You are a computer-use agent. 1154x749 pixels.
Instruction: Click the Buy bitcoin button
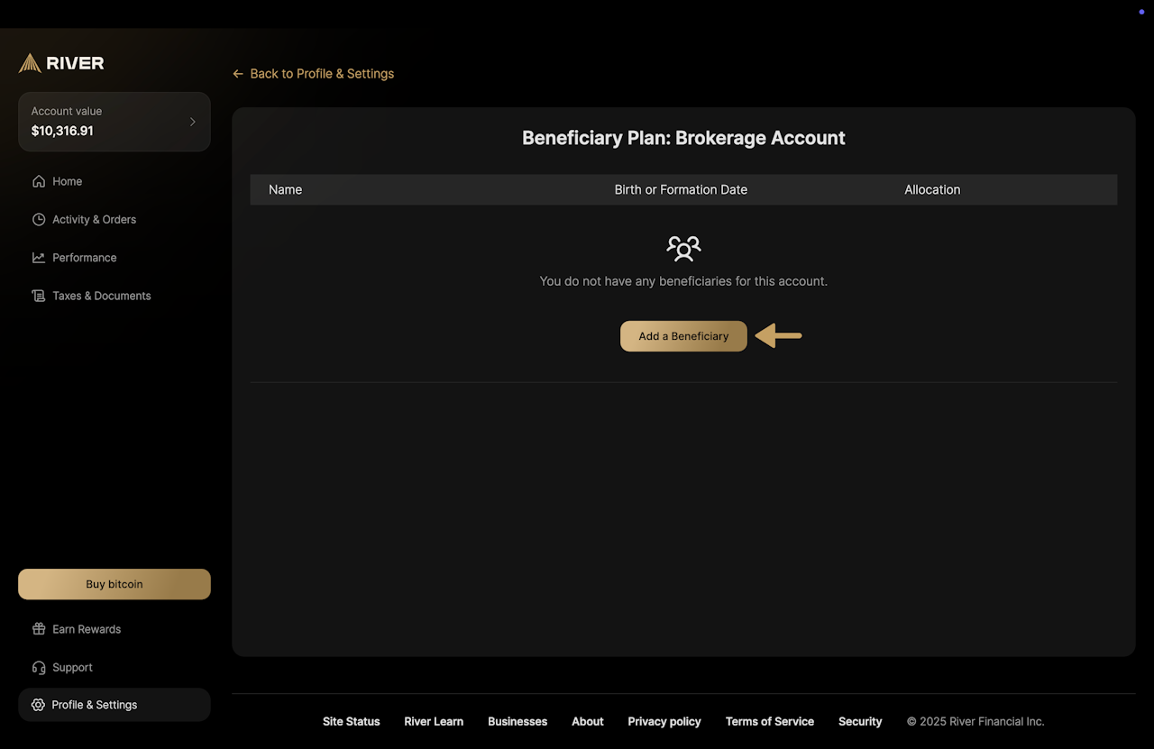coord(114,584)
